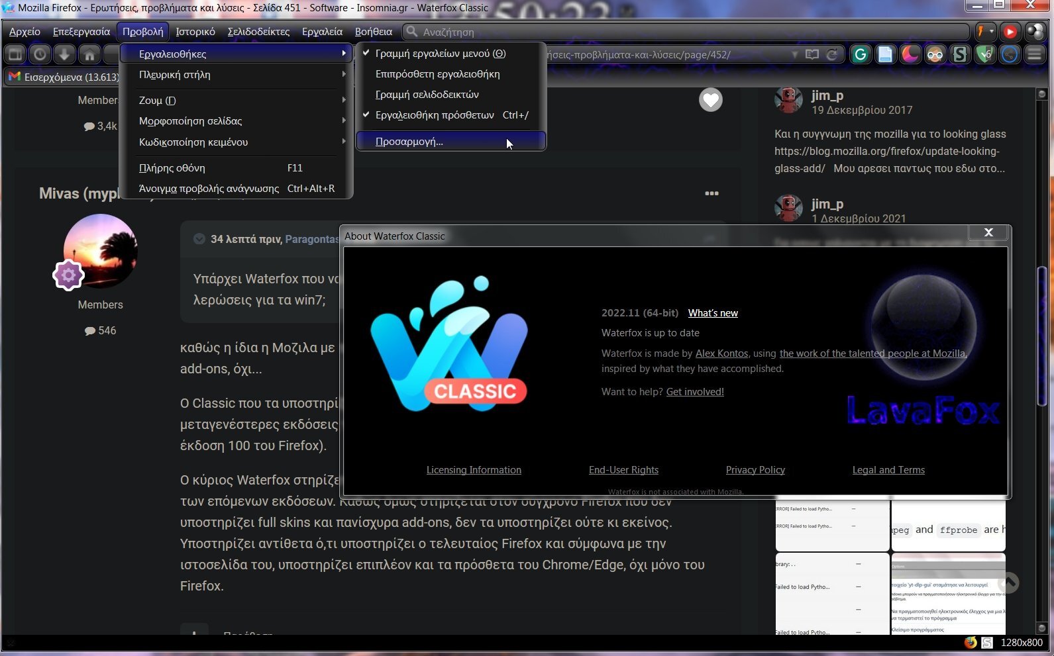Image resolution: width=1054 pixels, height=656 pixels.
Task: Open history clock toolbar icon
Action: 40,54
